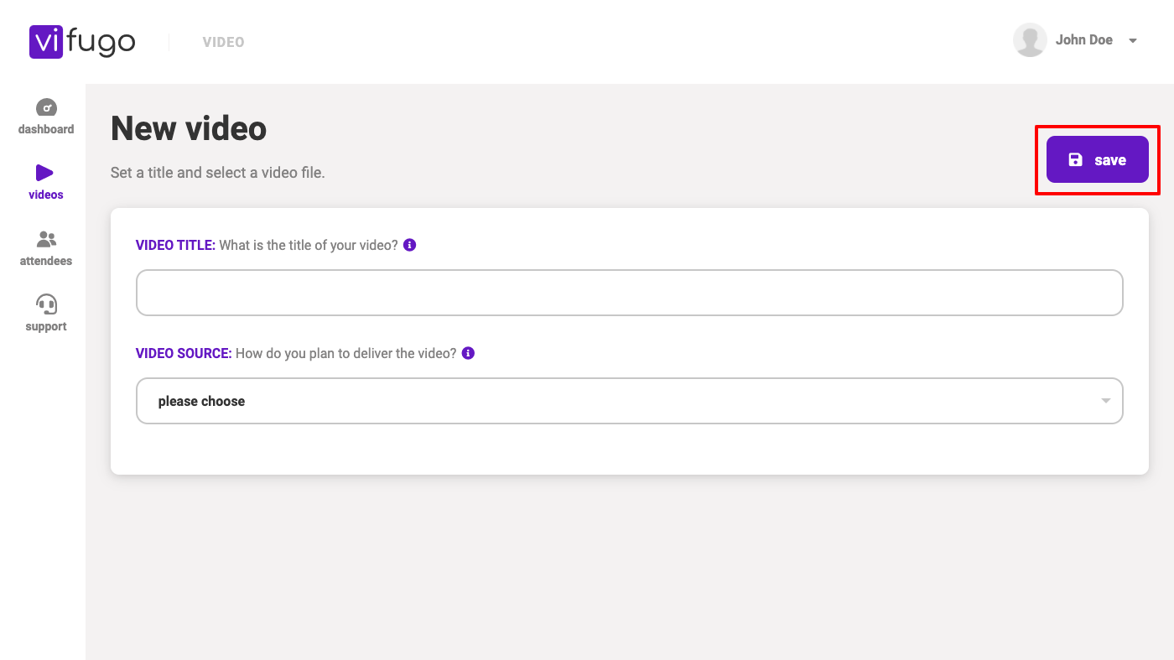Focus the video title input field
This screenshot has width=1174, height=660.
tap(629, 293)
